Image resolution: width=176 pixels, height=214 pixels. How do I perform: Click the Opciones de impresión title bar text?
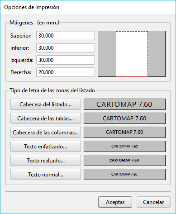pos(32,7)
